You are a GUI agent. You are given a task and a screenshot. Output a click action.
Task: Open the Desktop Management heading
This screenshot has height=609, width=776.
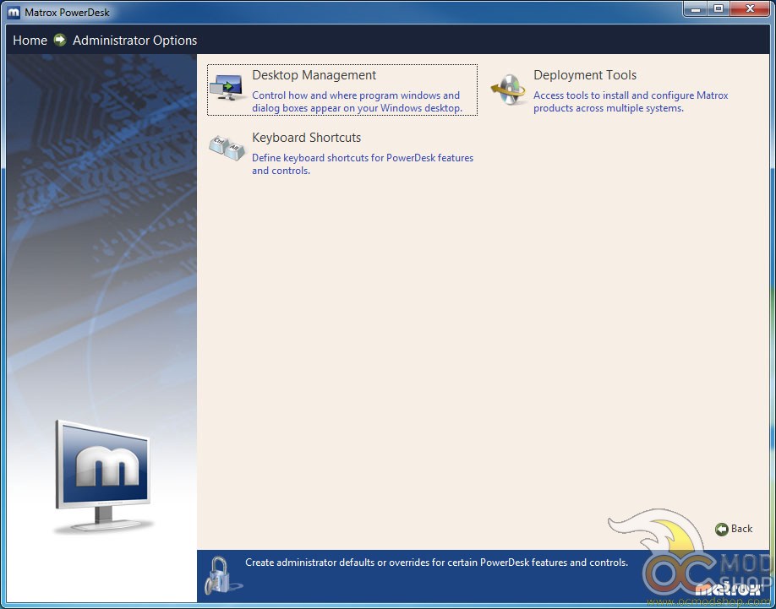[x=314, y=75]
